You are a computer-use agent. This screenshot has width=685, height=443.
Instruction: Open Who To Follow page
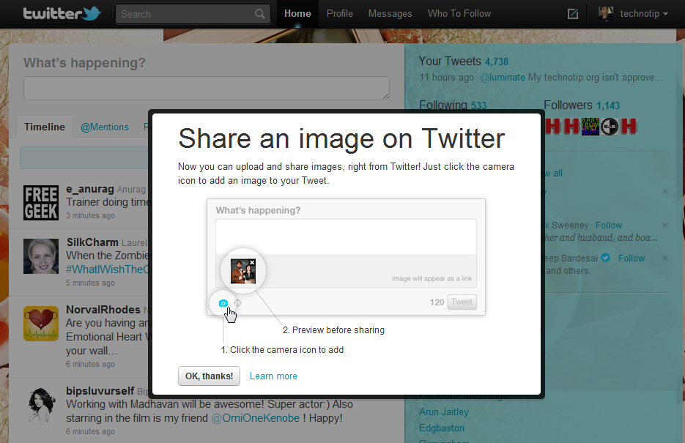tap(459, 13)
